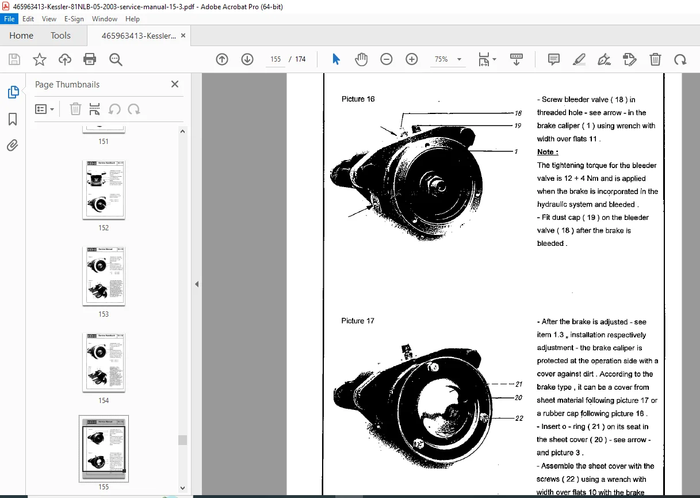This screenshot has height=498, width=700.
Task: Open the Page Thumbnails sidebar icon
Action: 13,92
